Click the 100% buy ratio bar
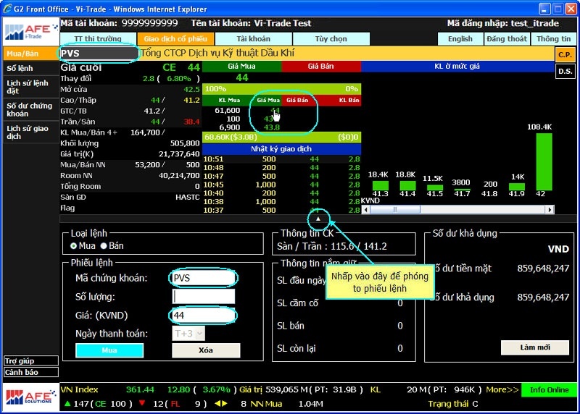 click(281, 89)
